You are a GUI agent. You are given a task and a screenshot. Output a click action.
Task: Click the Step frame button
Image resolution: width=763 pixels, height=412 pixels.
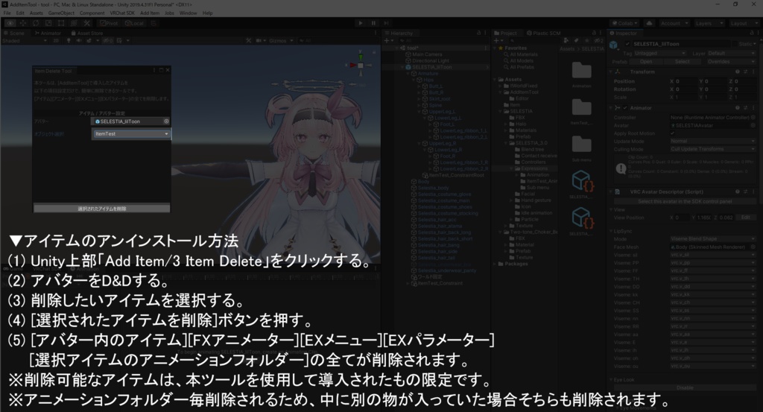pyautogui.click(x=387, y=23)
